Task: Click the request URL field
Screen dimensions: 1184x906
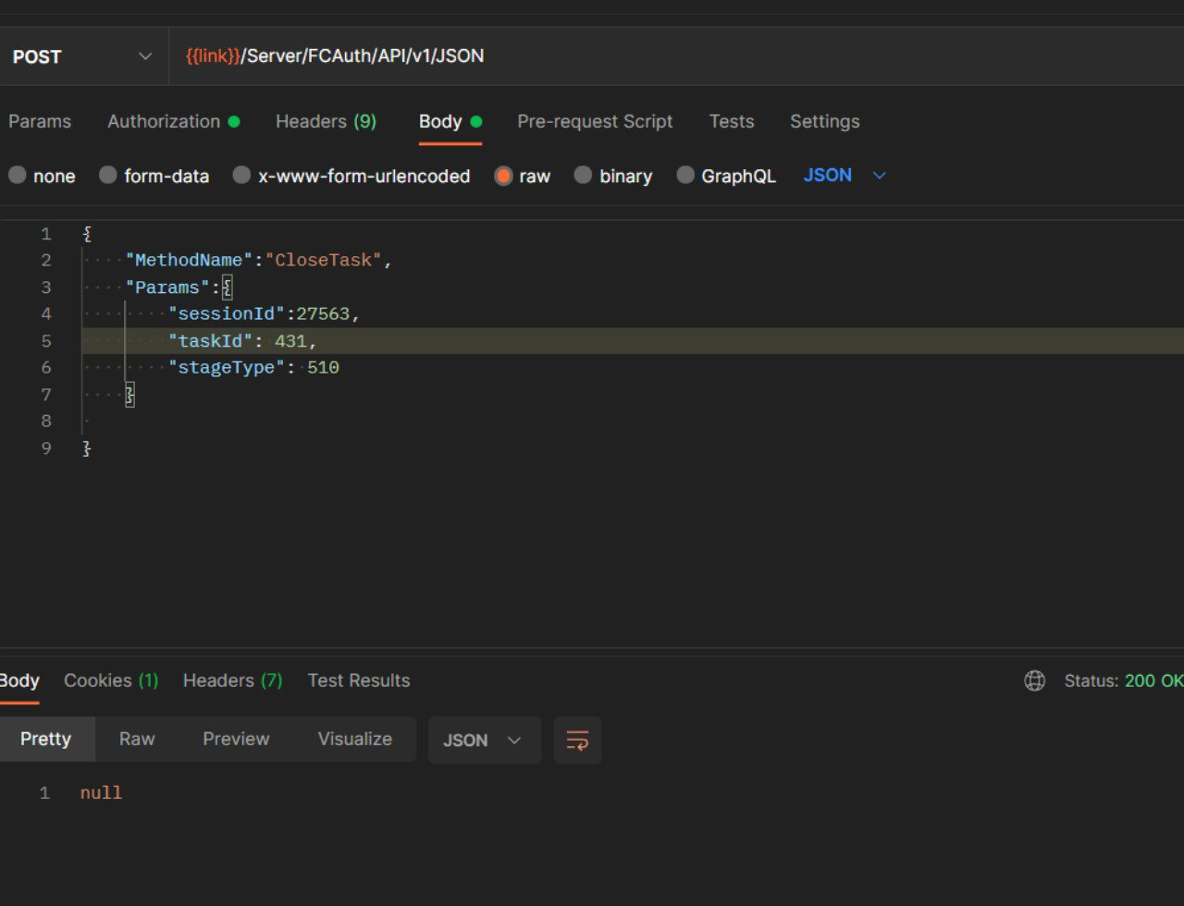Action: point(676,56)
